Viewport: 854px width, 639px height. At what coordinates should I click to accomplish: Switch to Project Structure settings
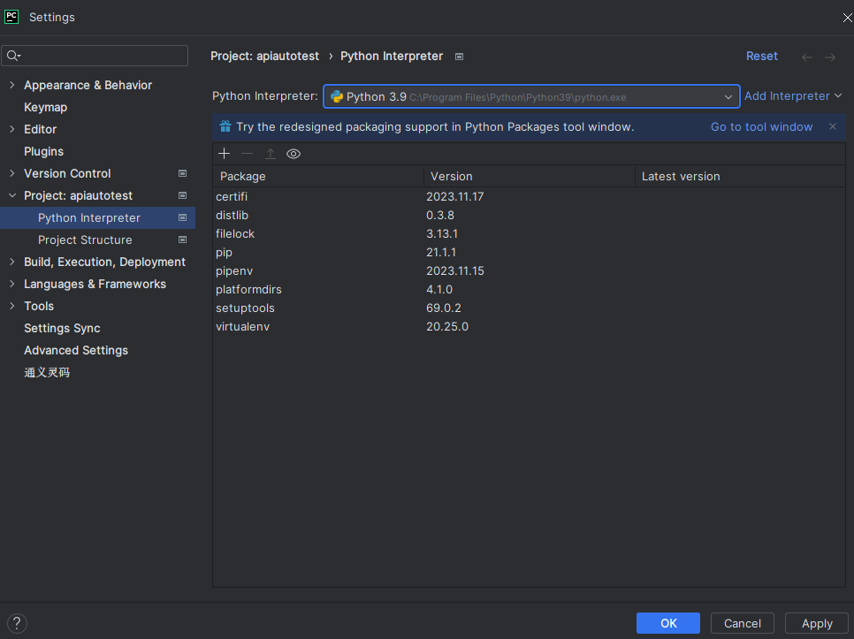tap(85, 240)
